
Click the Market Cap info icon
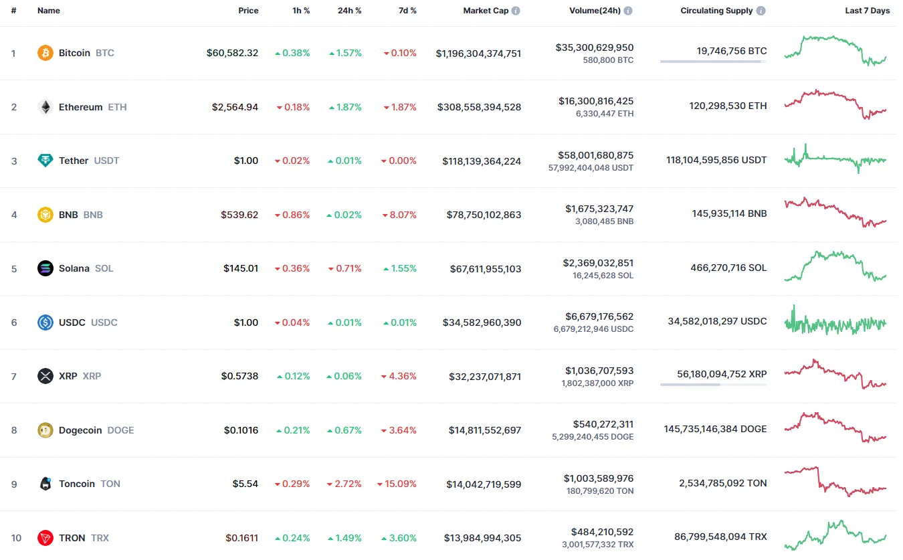[x=516, y=11]
